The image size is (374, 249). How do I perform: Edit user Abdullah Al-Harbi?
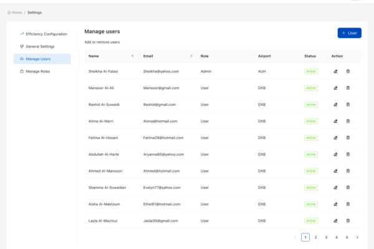pos(335,154)
